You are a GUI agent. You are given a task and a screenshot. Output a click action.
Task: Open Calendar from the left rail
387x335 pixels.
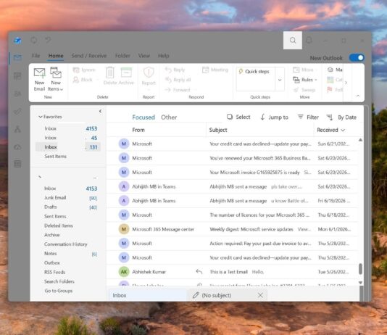click(x=17, y=76)
